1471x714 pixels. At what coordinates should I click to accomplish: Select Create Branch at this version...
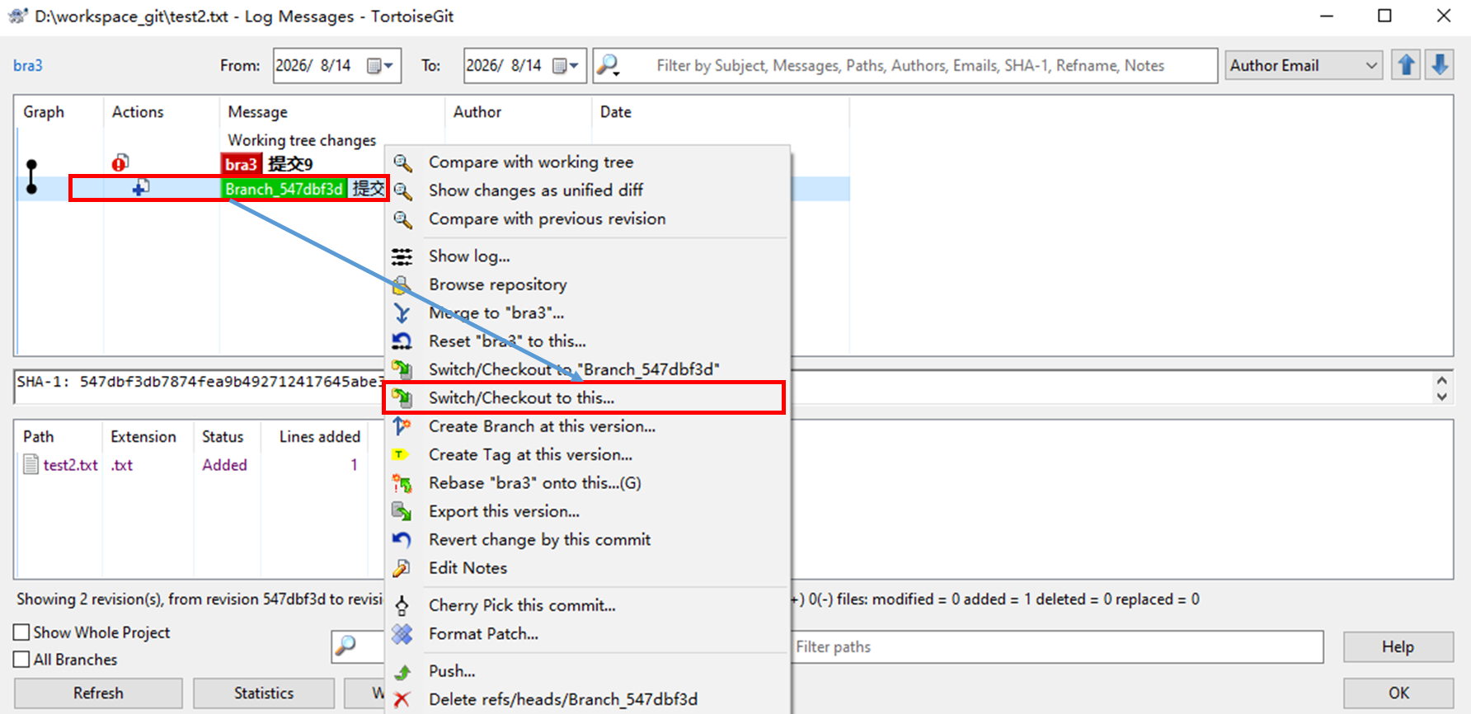(587, 426)
